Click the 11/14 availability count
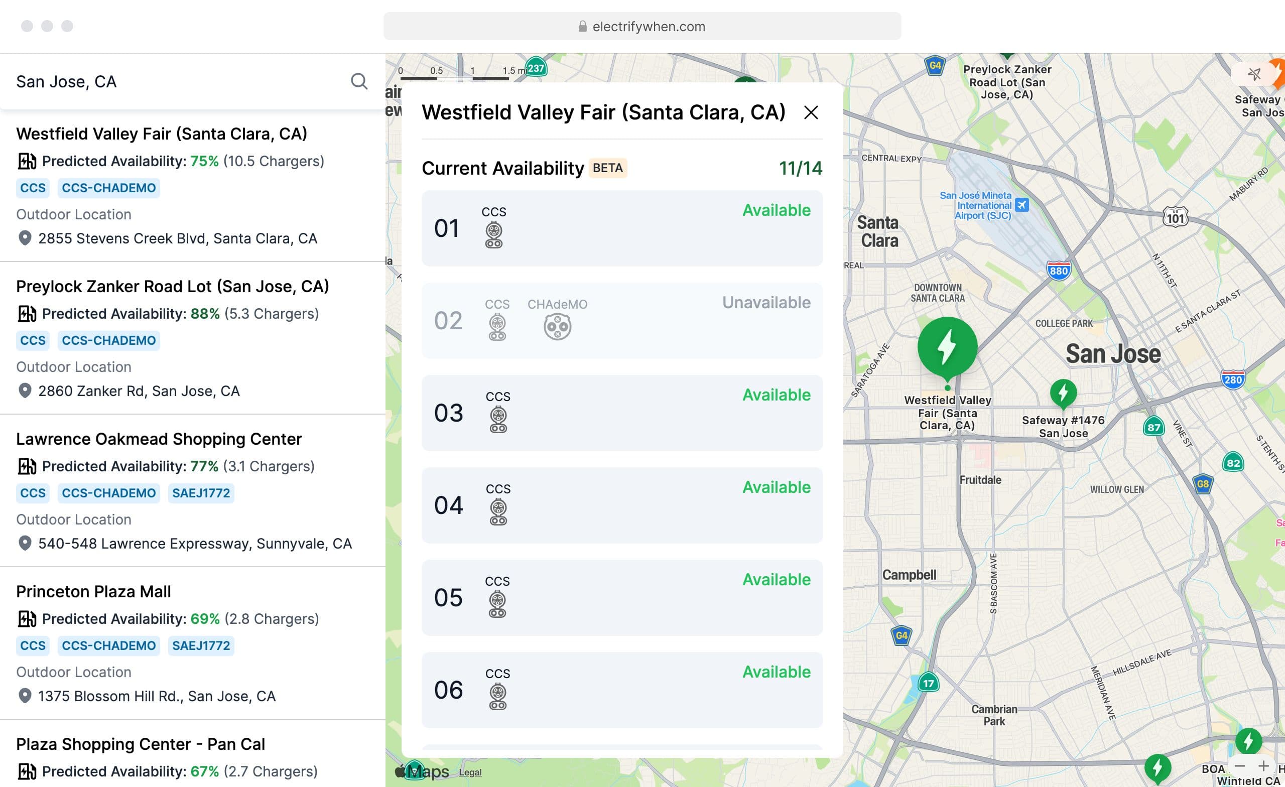The image size is (1285, 787). 800,168
